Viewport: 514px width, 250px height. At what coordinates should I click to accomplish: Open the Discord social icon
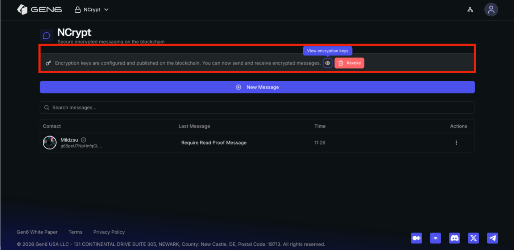pyautogui.click(x=454, y=238)
